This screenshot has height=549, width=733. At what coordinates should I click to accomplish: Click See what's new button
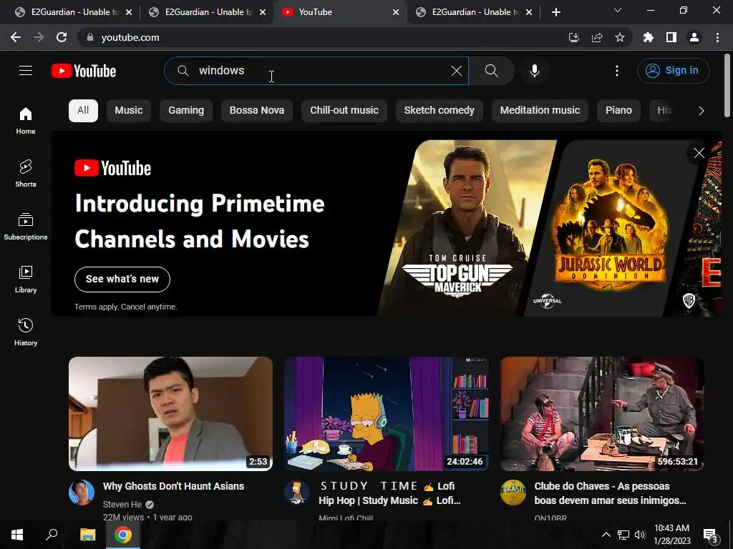122,280
